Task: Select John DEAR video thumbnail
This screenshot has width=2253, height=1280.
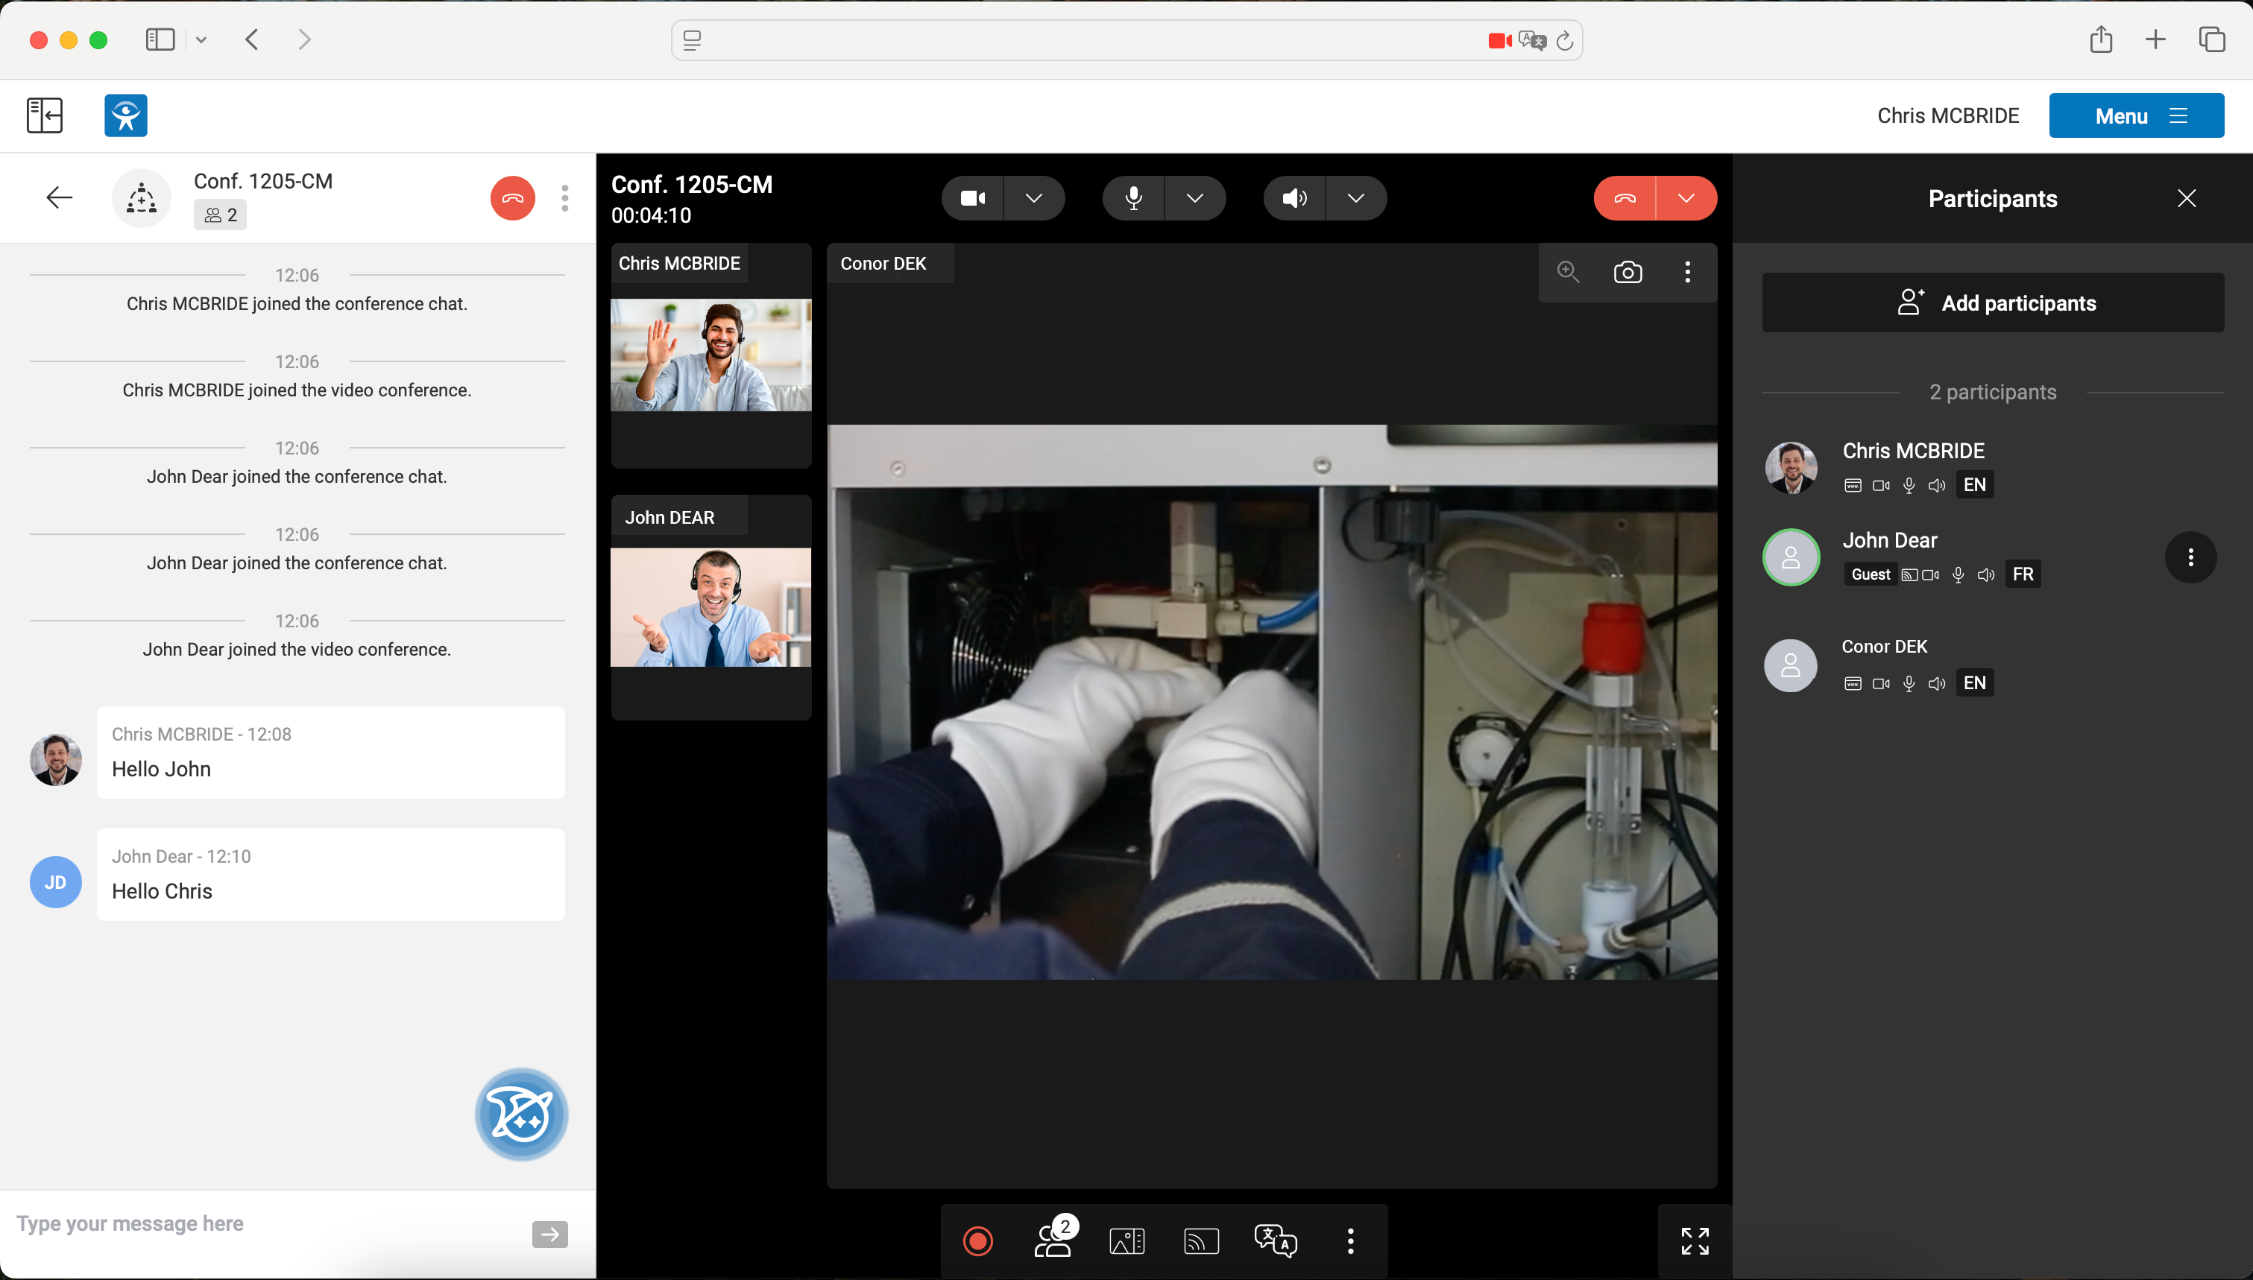Action: [x=710, y=606]
